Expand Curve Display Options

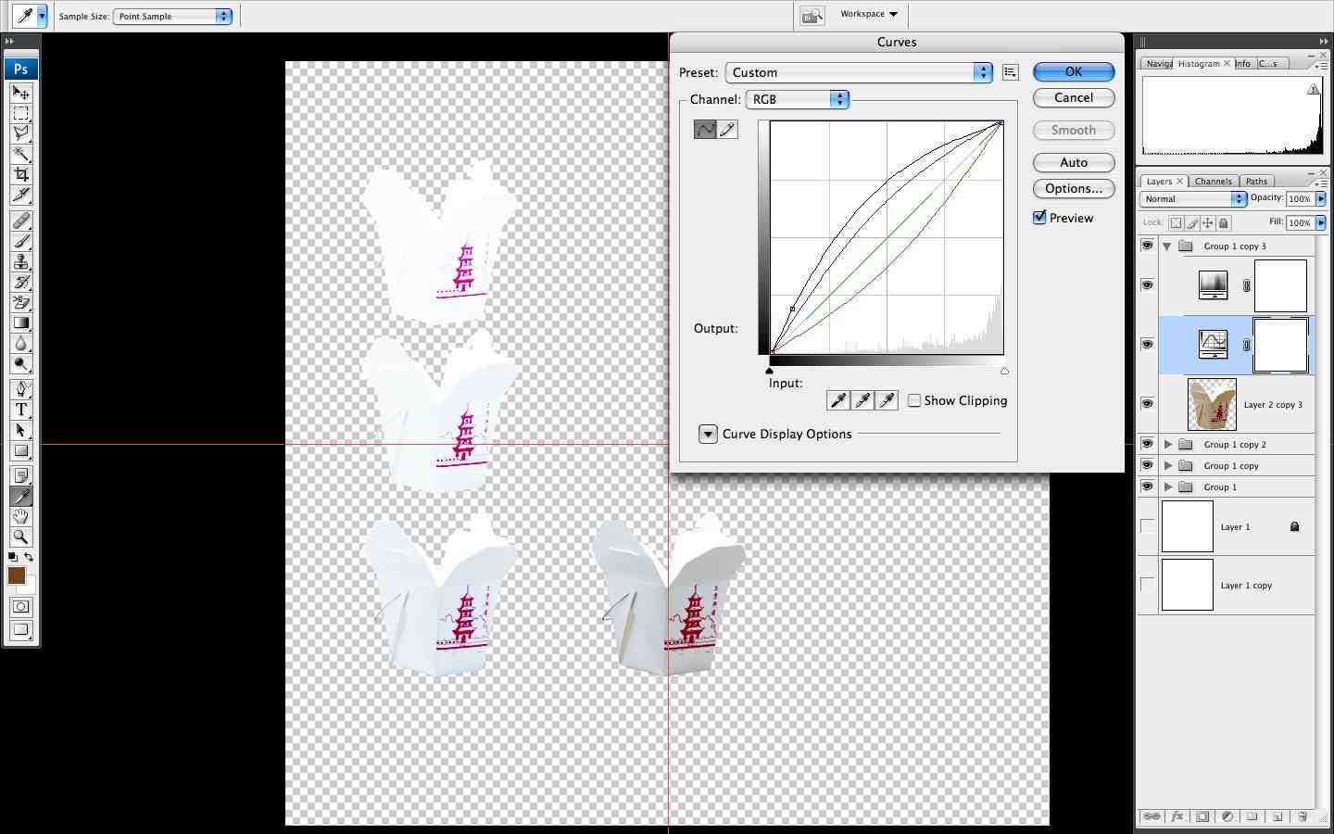(x=708, y=434)
